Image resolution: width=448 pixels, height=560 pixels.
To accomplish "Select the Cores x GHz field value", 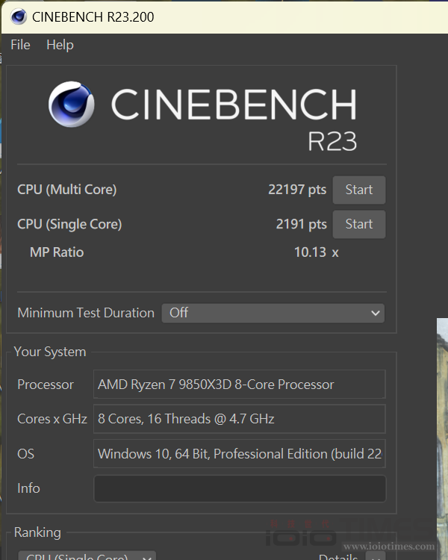I will coord(239,419).
